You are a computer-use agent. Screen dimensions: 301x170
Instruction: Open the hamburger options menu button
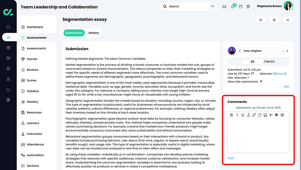(x=288, y=20)
